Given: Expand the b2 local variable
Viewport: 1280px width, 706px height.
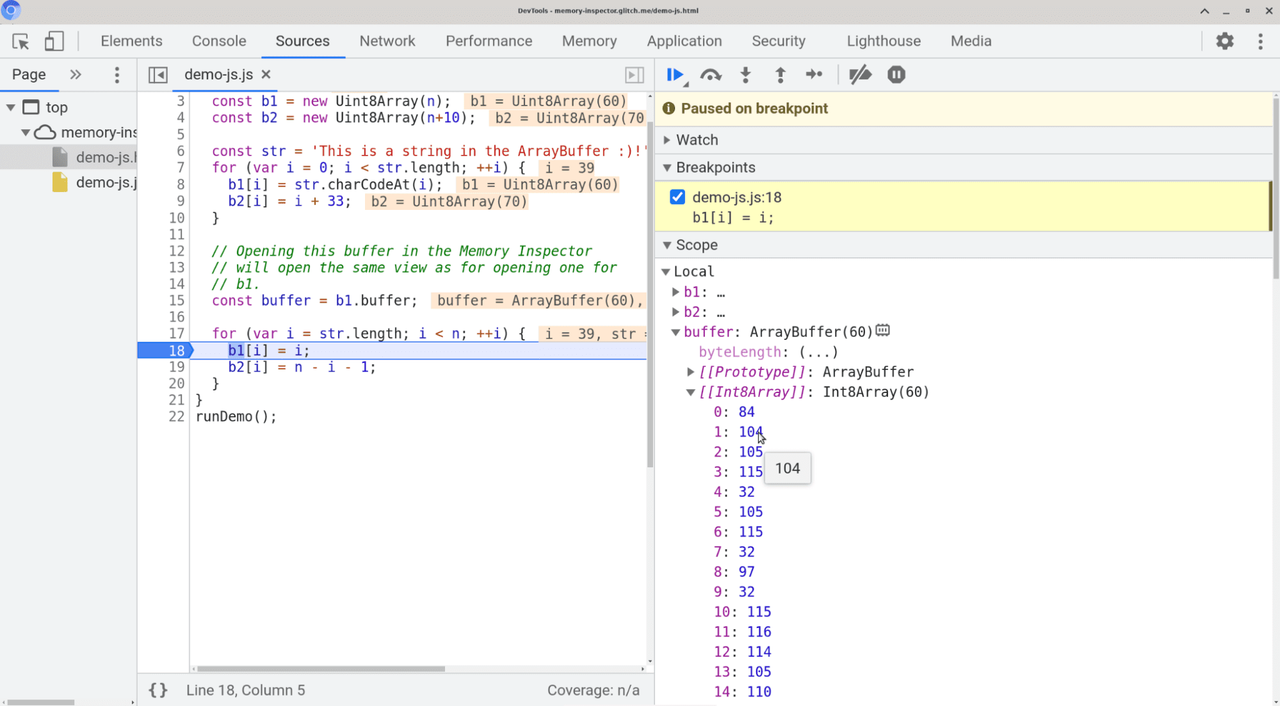Looking at the screenshot, I should [677, 311].
